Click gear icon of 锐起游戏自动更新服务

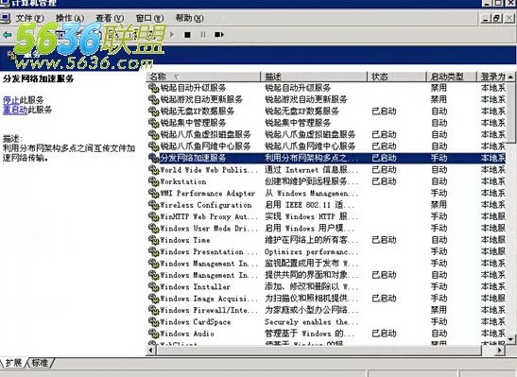(154, 99)
